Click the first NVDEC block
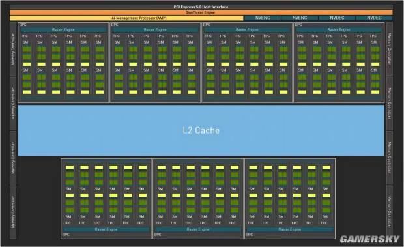Viewport: 404px width, 247px height. pyautogui.click(x=337, y=18)
